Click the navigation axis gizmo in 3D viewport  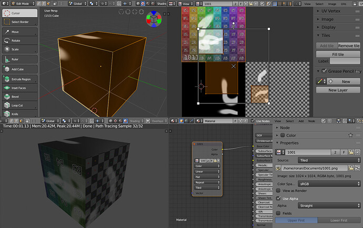pos(154,19)
